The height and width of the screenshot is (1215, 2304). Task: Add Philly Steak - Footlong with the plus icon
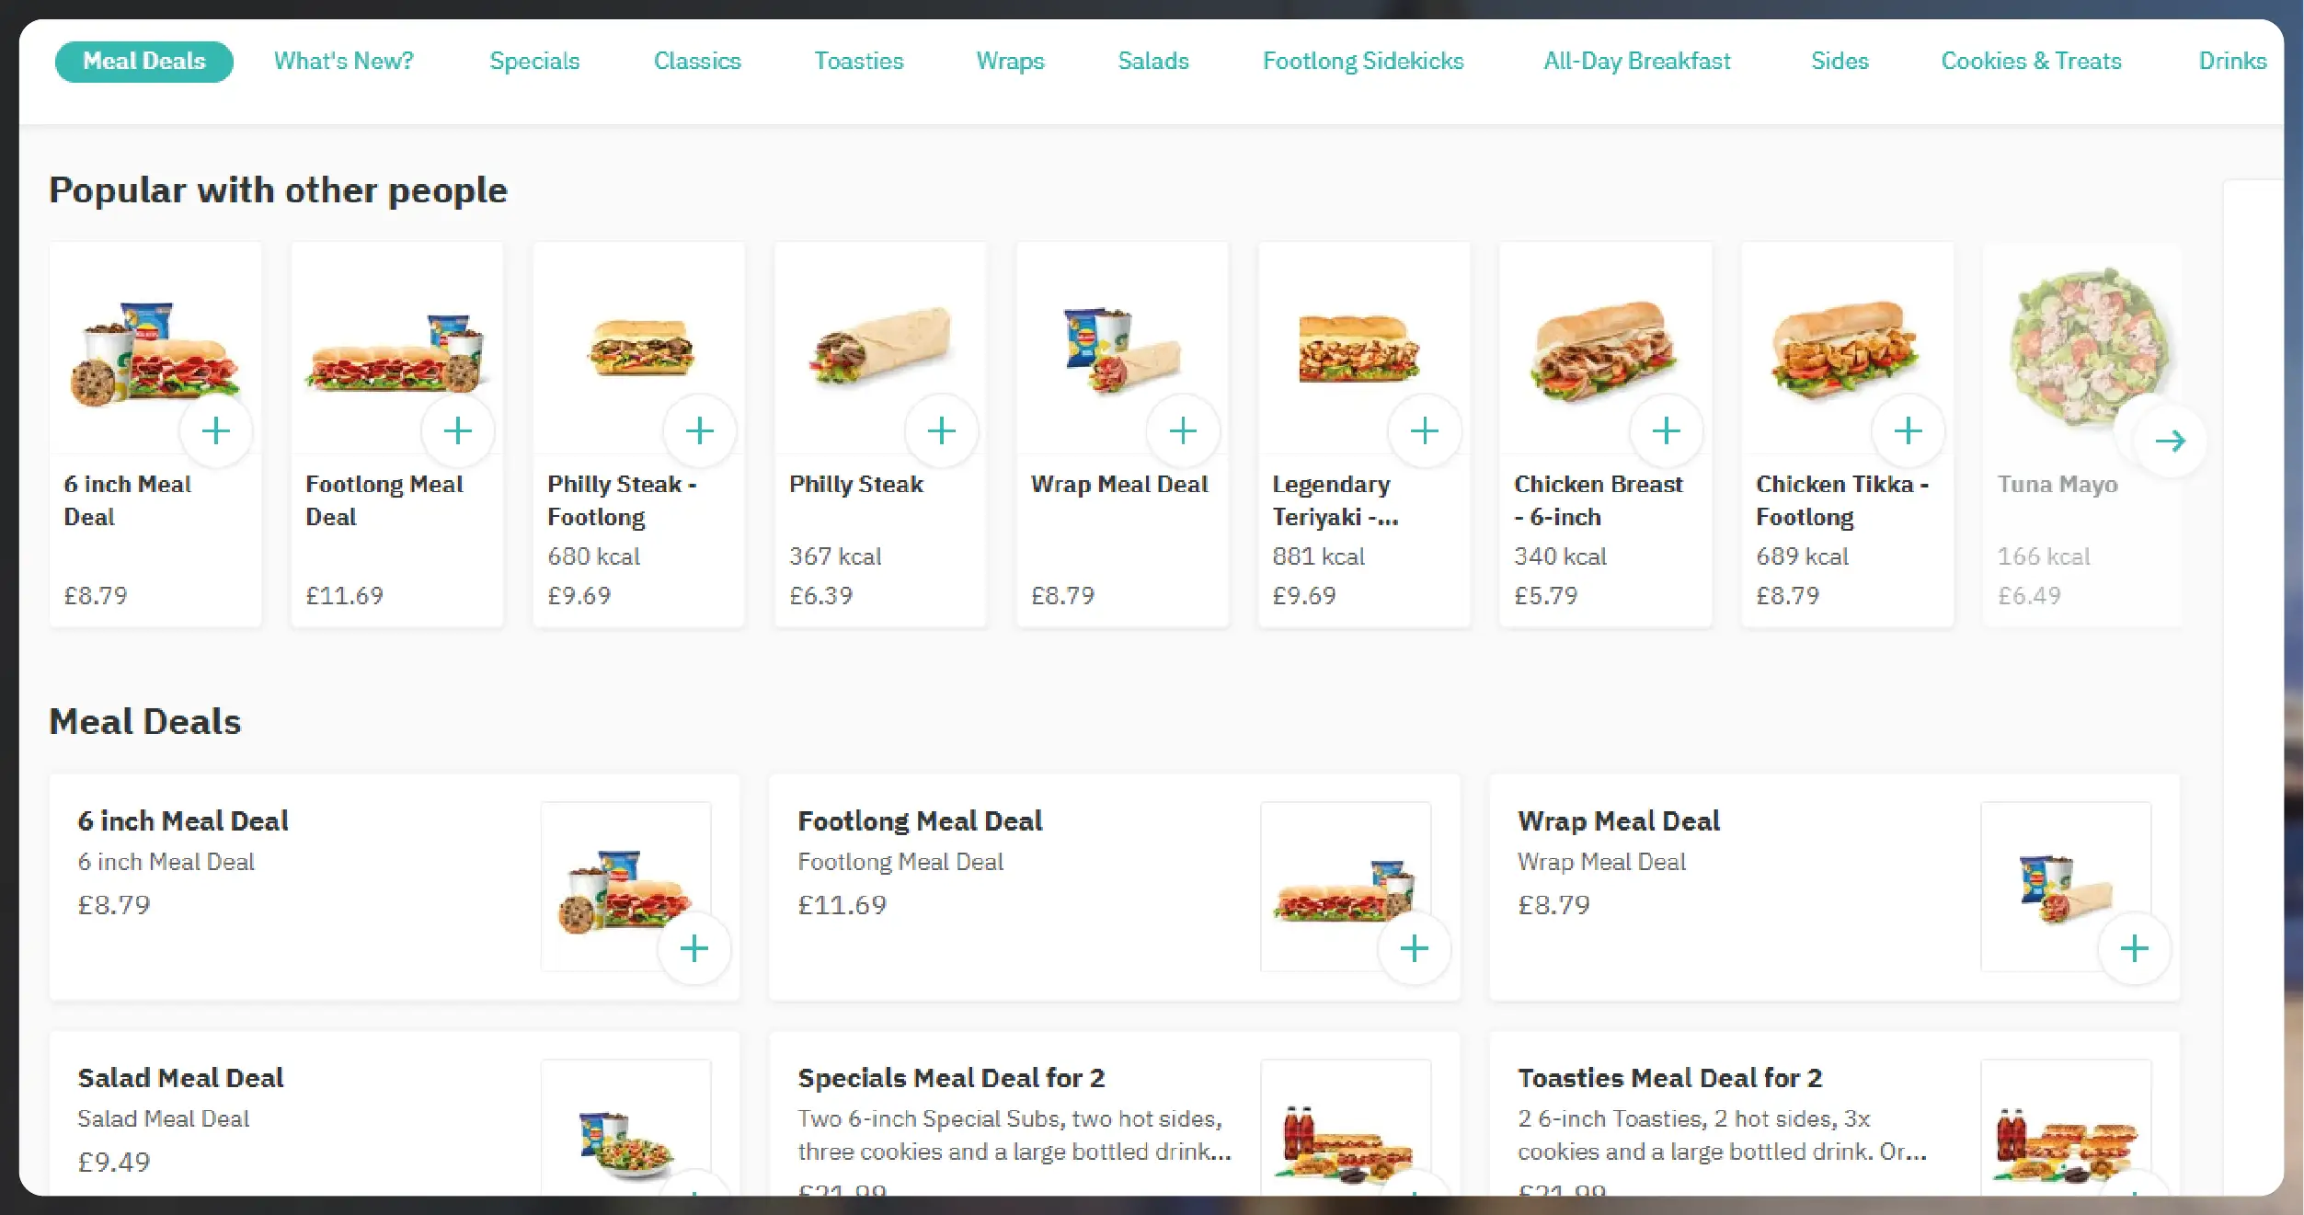(x=701, y=430)
